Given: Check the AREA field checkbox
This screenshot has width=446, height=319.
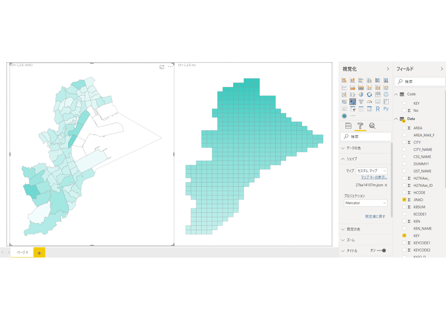Looking at the screenshot, I should tap(404, 128).
